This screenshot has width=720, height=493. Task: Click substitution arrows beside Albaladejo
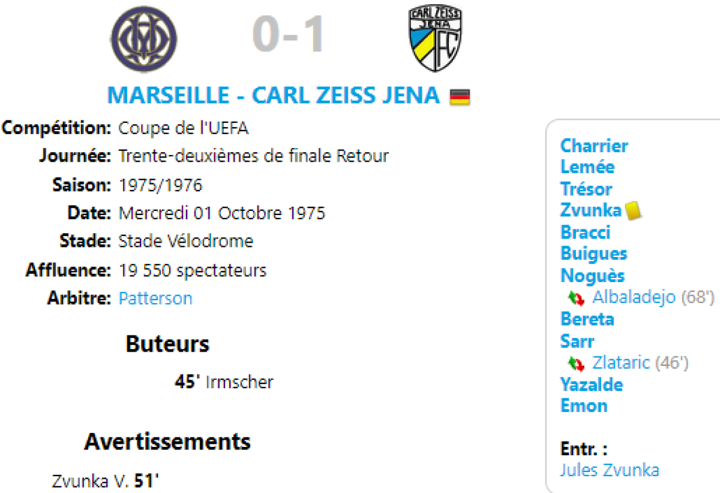point(576,298)
